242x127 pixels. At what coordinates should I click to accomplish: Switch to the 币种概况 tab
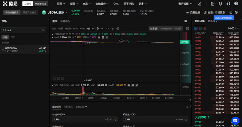point(65,21)
